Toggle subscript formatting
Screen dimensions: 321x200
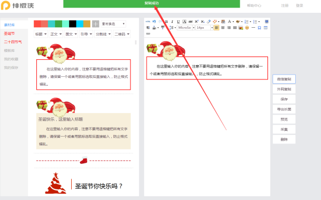coord(202,22)
